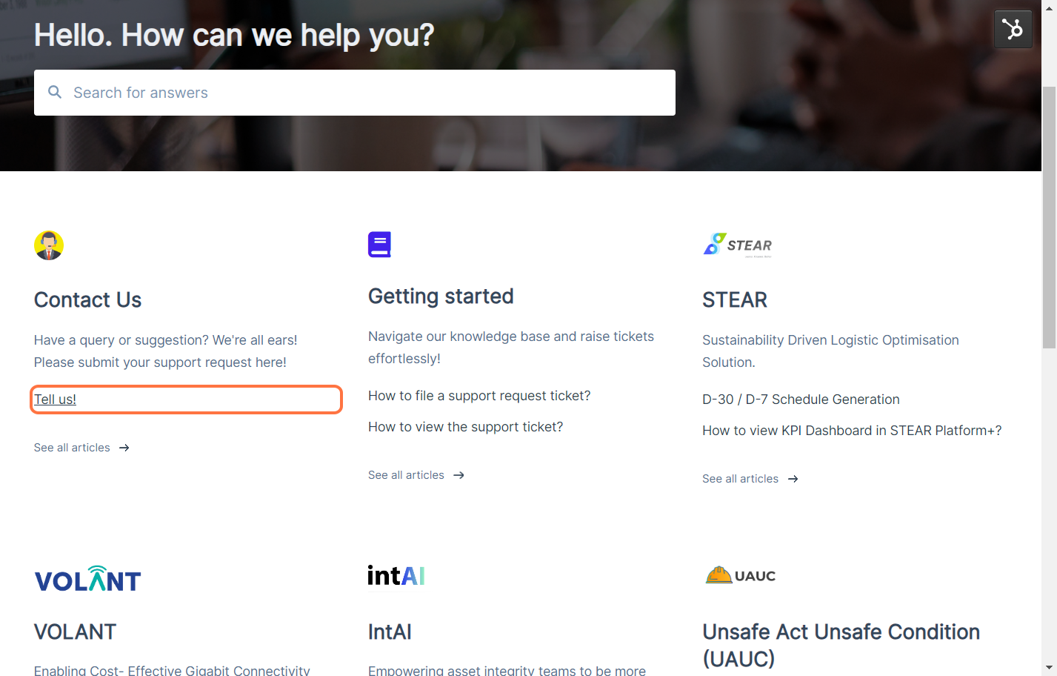The image size is (1057, 676).
Task: Click 'Navigate our knowledge base' description text
Action: click(511, 348)
